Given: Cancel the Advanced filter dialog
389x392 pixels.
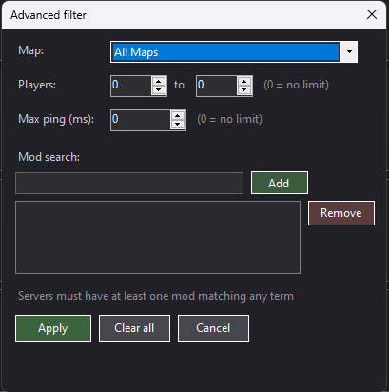Looking at the screenshot, I should [213, 328].
